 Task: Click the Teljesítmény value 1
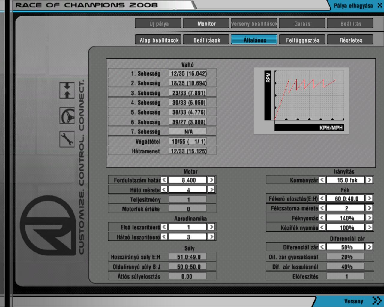[188, 199]
